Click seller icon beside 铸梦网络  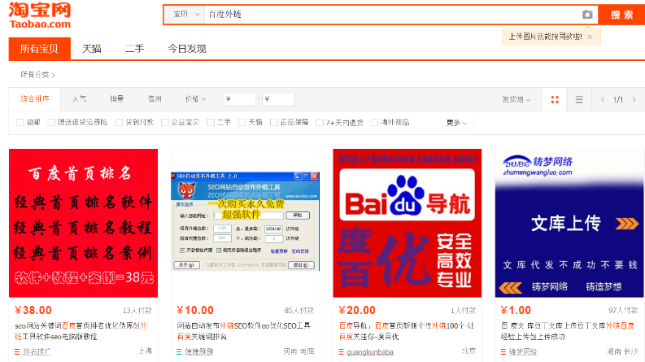point(503,351)
